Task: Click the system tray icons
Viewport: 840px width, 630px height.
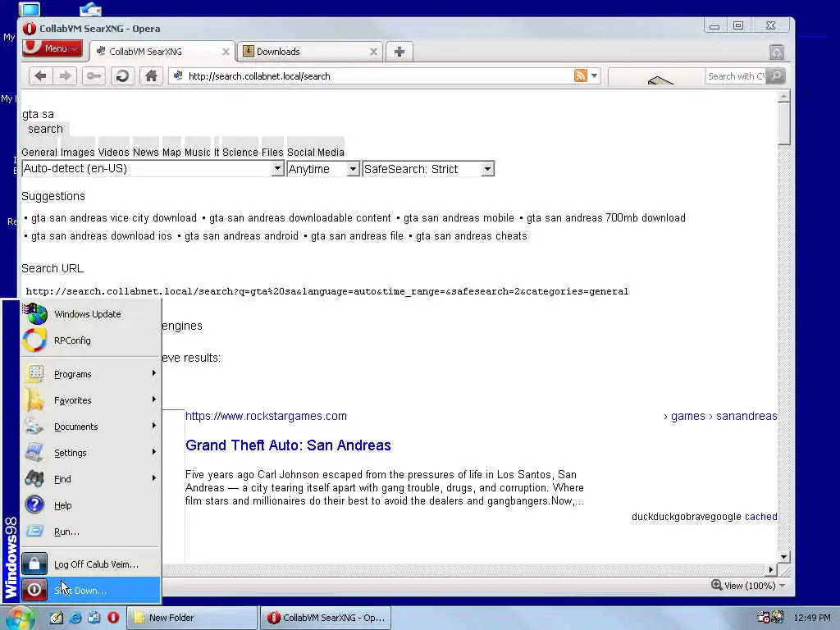Action: pos(770,617)
